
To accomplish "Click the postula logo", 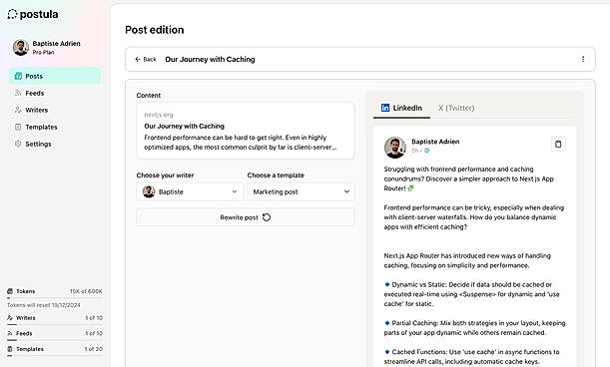I will tap(33, 14).
